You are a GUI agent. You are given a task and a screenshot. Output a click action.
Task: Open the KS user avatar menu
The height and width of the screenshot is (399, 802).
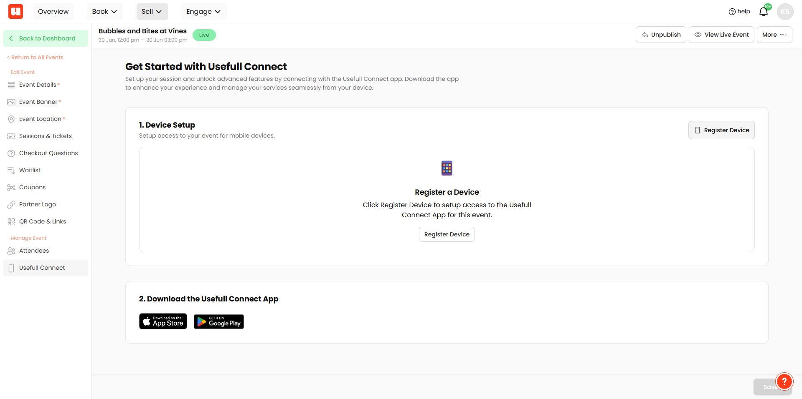(x=785, y=12)
